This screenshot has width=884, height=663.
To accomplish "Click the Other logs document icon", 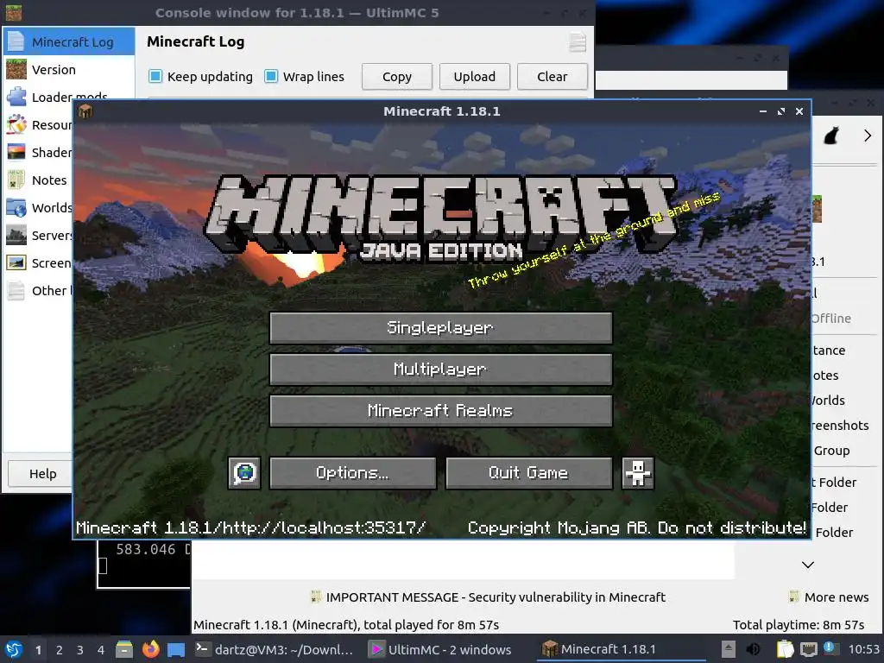I will pos(16,290).
